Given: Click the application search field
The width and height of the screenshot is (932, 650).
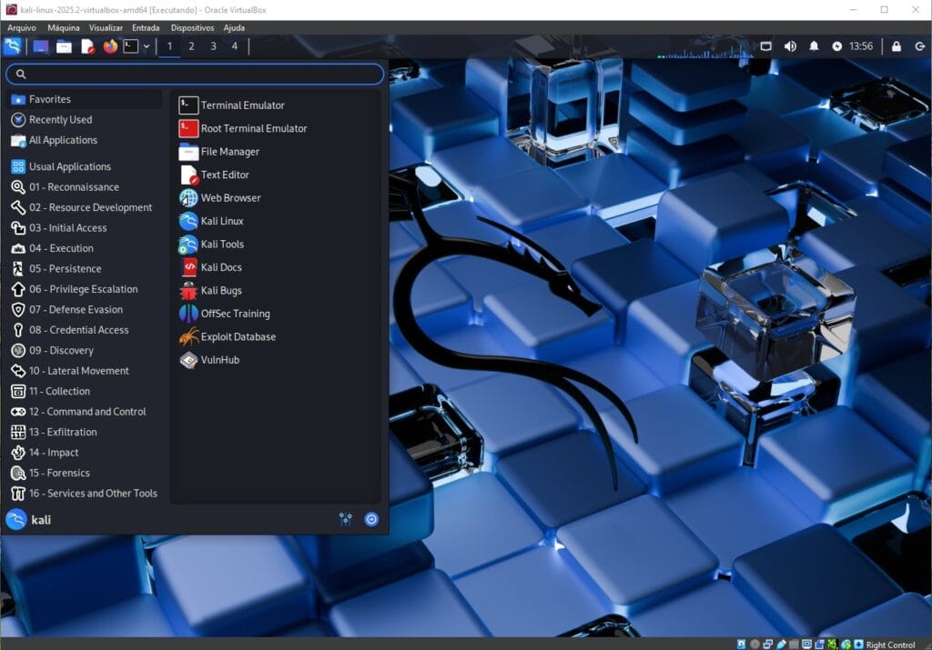Looking at the screenshot, I should (196, 75).
